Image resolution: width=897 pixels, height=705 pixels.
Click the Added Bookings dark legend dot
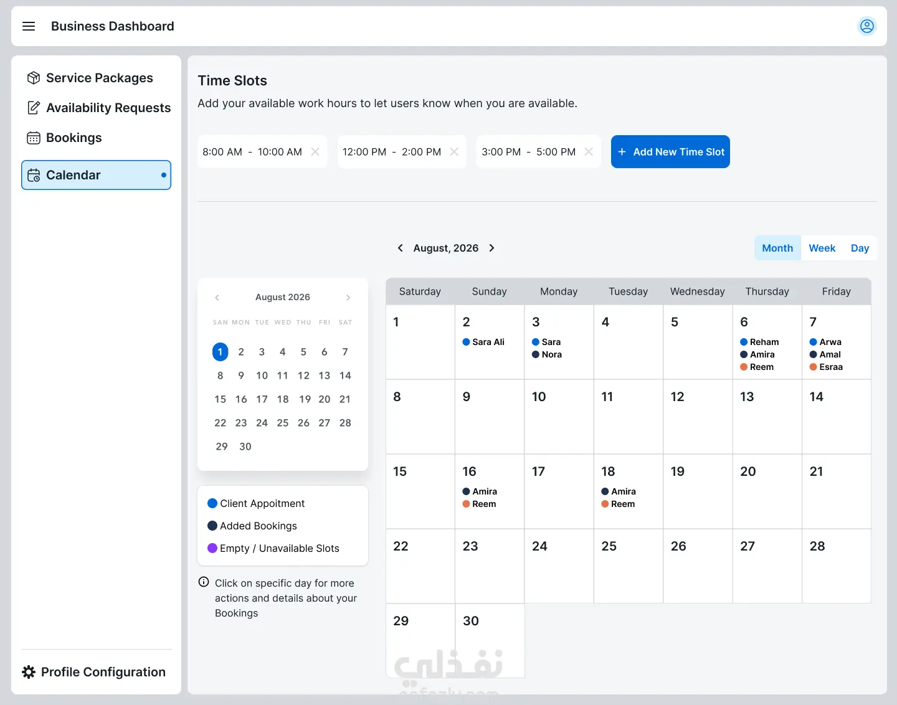click(x=212, y=526)
